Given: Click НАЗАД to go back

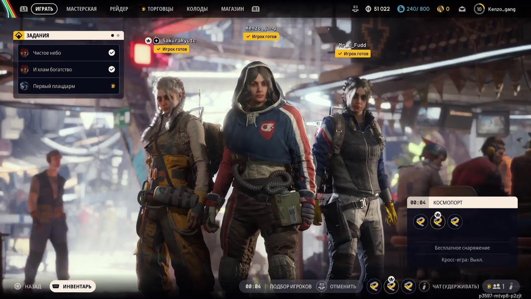Looking at the screenshot, I should (33, 287).
